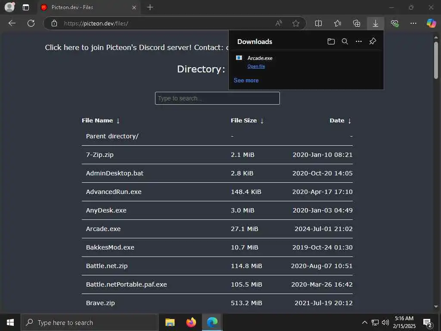Sort by File Size column arrow
Screen dimensions: 441x331
coord(262,121)
